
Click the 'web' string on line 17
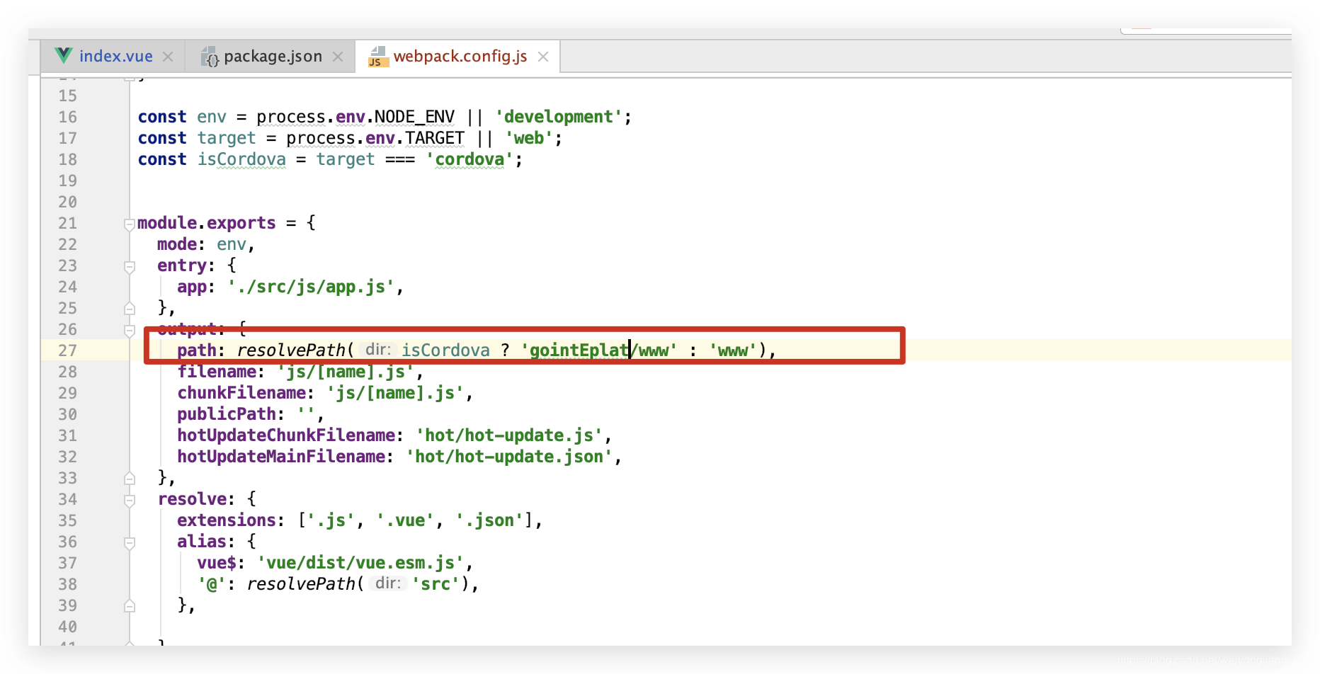529,138
